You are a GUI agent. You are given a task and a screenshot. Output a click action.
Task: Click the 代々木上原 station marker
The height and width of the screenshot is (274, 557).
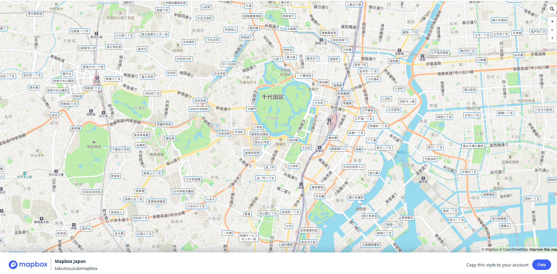[x=25, y=173]
